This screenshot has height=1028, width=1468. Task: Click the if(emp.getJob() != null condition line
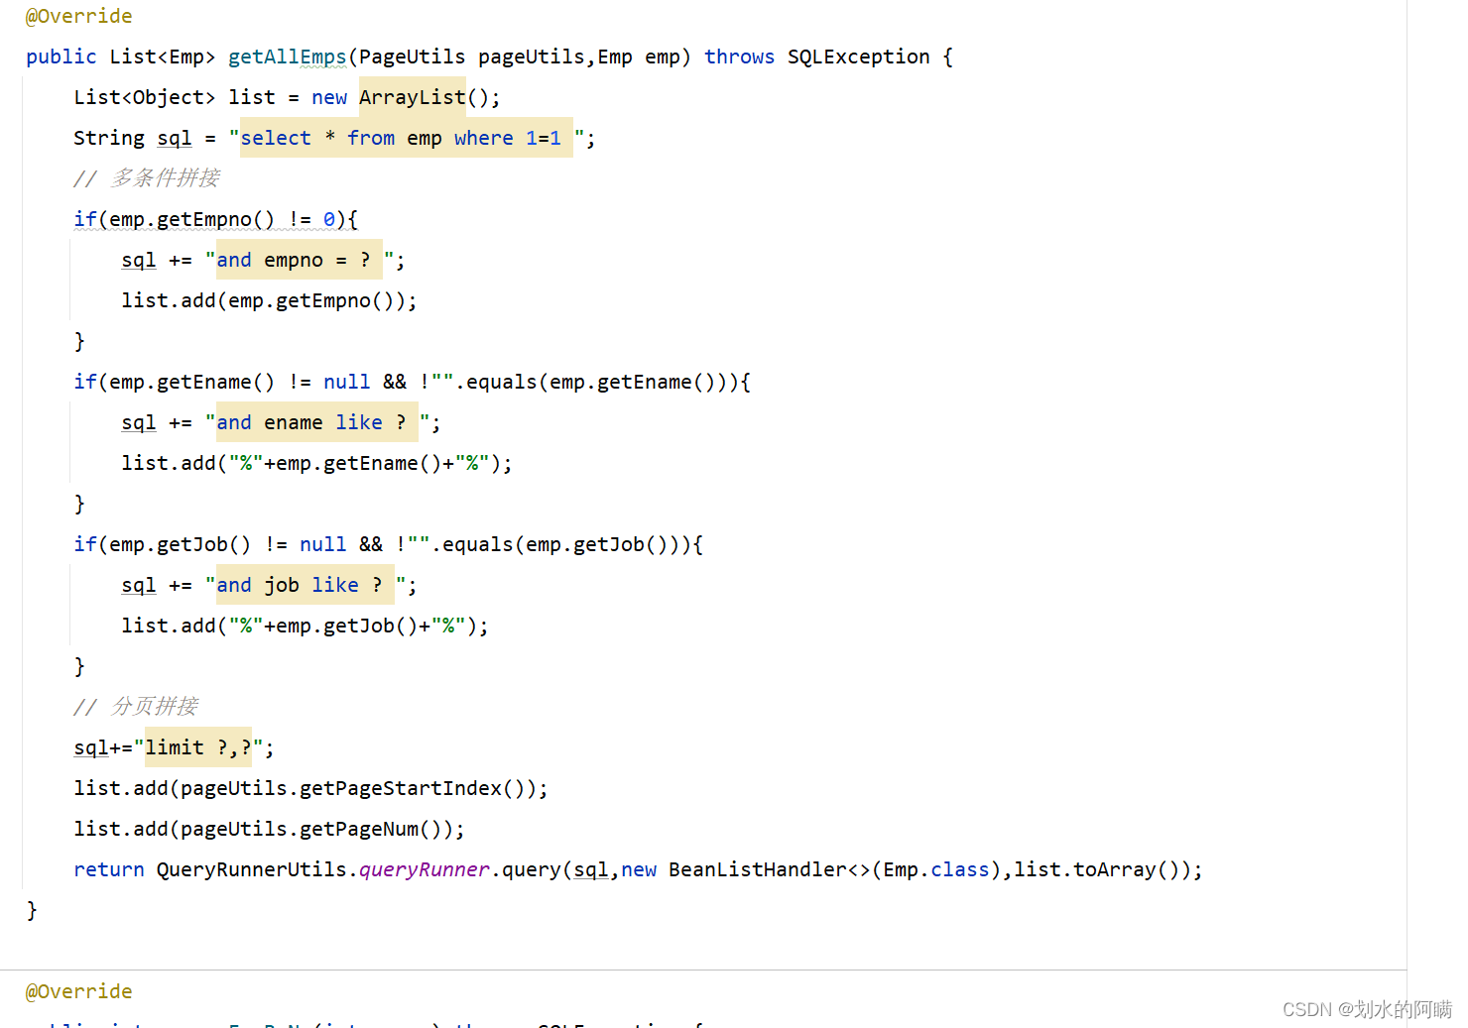click(388, 544)
